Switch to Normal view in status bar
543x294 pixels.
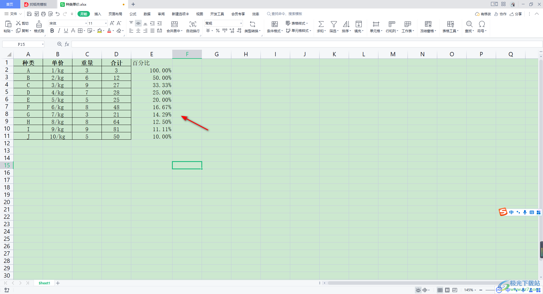440,290
